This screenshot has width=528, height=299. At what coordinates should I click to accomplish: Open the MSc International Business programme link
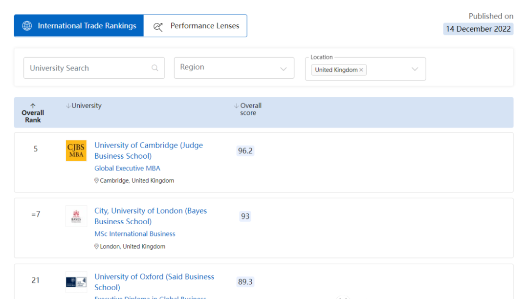click(x=135, y=234)
